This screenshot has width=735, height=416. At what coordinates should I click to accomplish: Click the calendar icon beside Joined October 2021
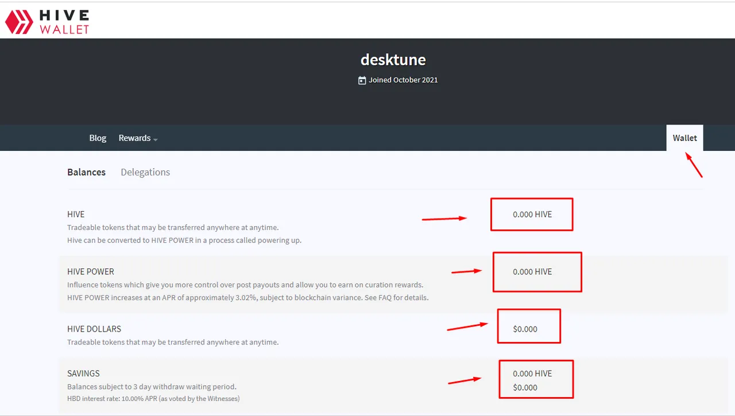tap(362, 80)
